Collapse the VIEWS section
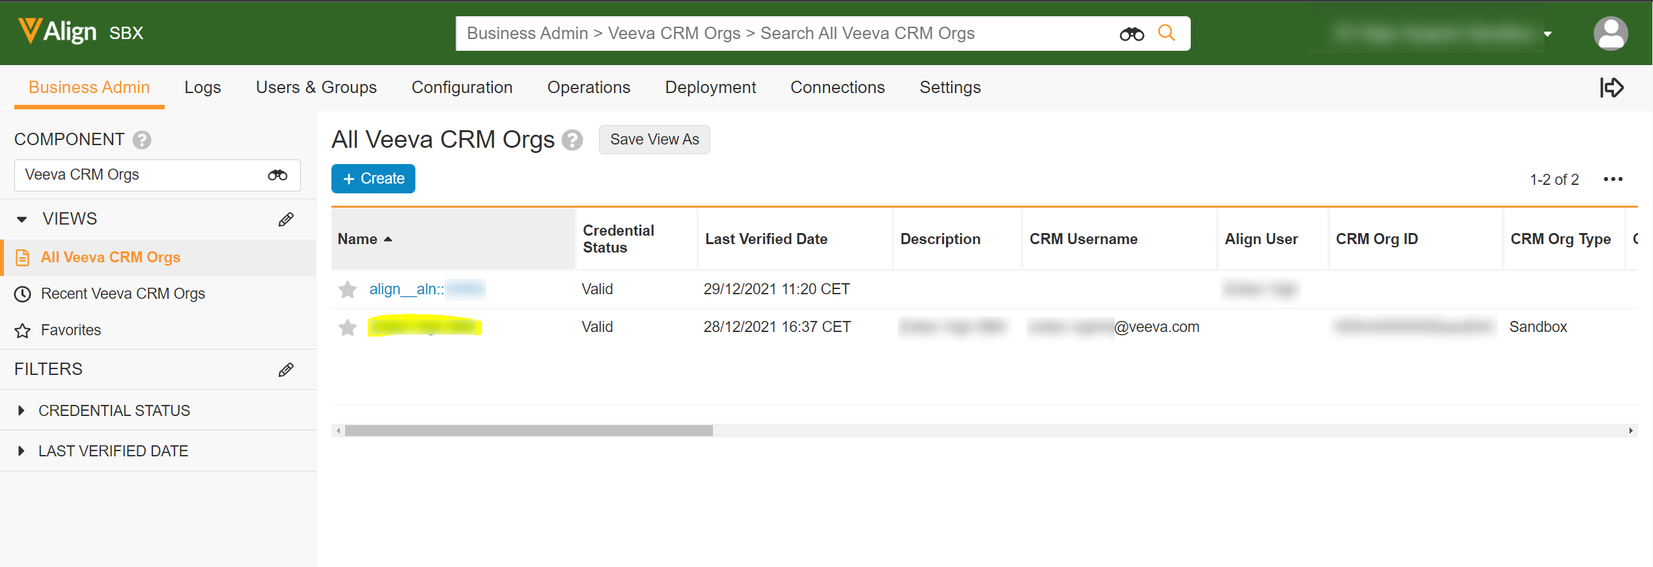The width and height of the screenshot is (1653, 567). (x=22, y=219)
